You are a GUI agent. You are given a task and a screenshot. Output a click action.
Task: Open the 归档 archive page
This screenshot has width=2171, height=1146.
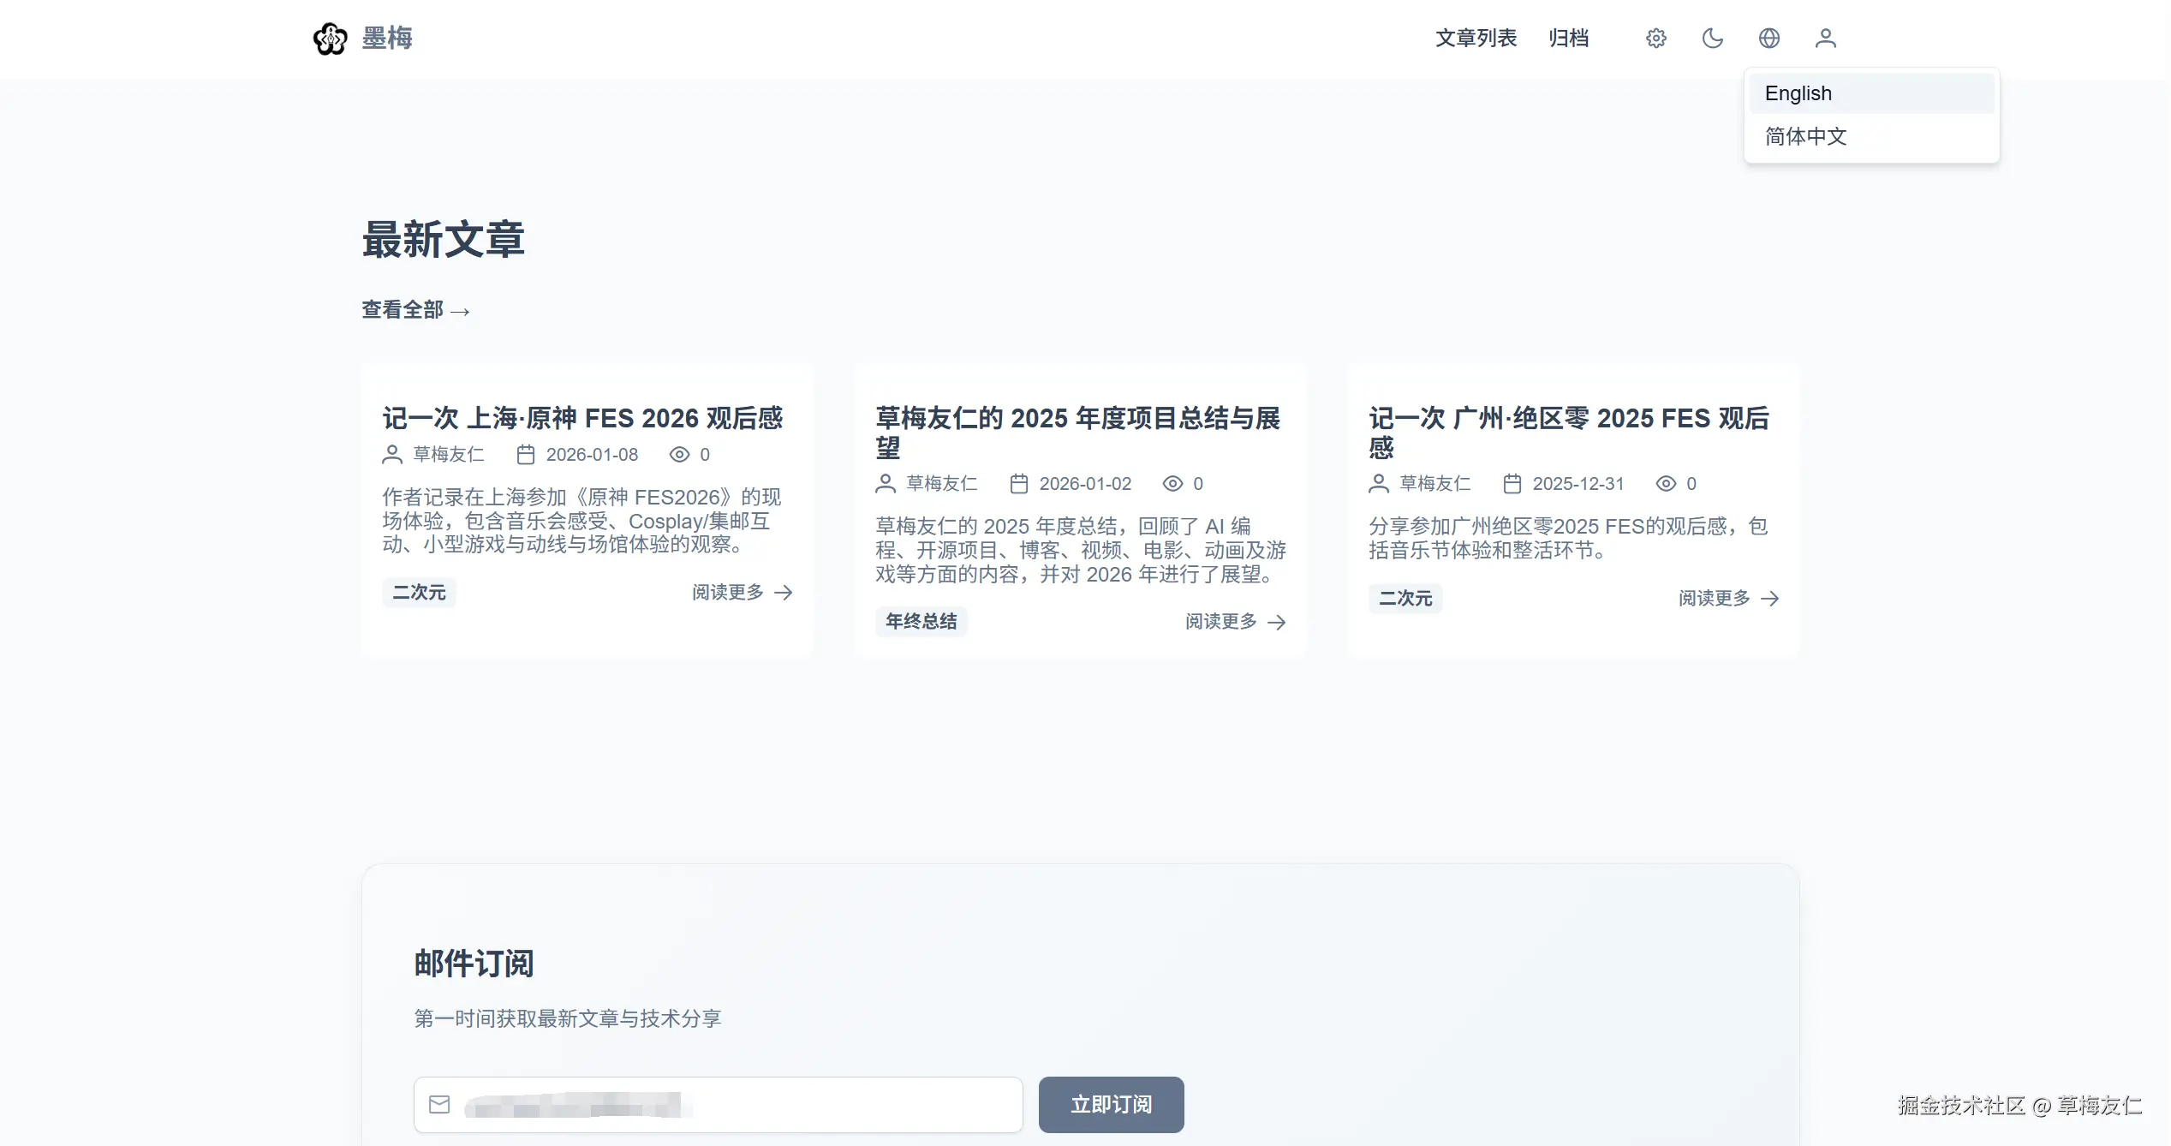tap(1568, 39)
